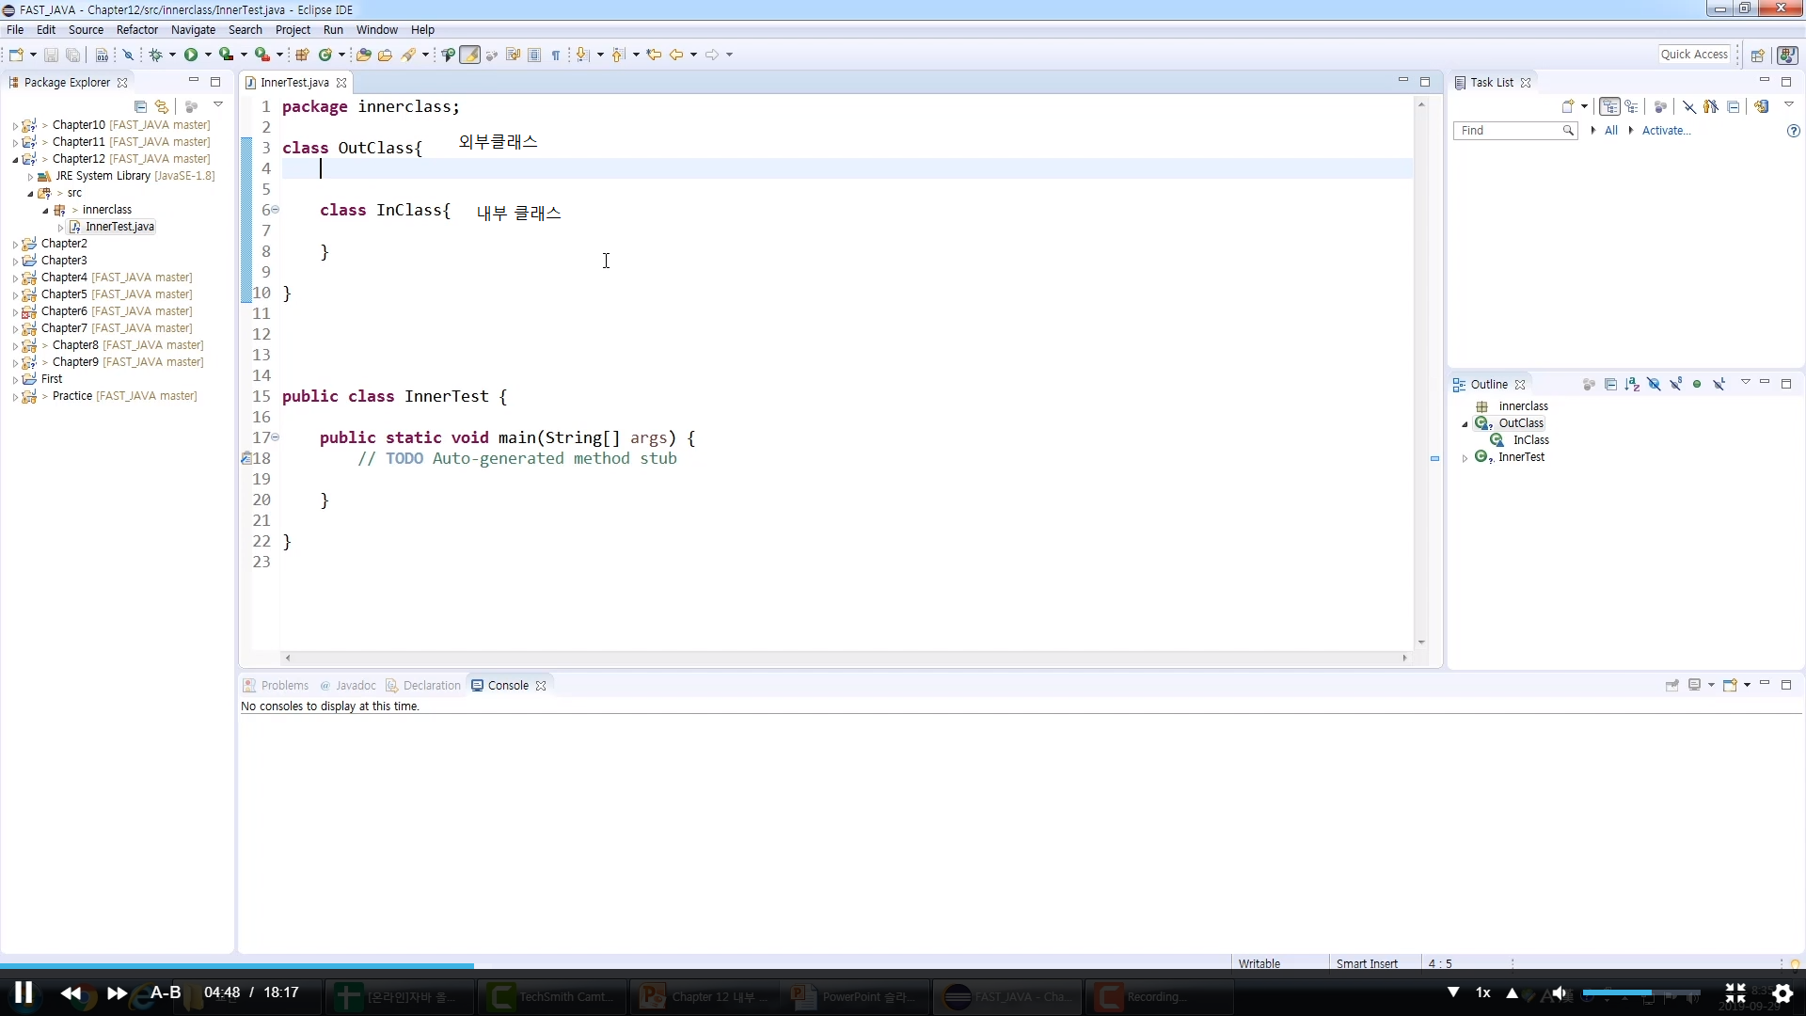Click the Debug bug icon
Viewport: 1806px width, 1016px height.
[x=156, y=55]
